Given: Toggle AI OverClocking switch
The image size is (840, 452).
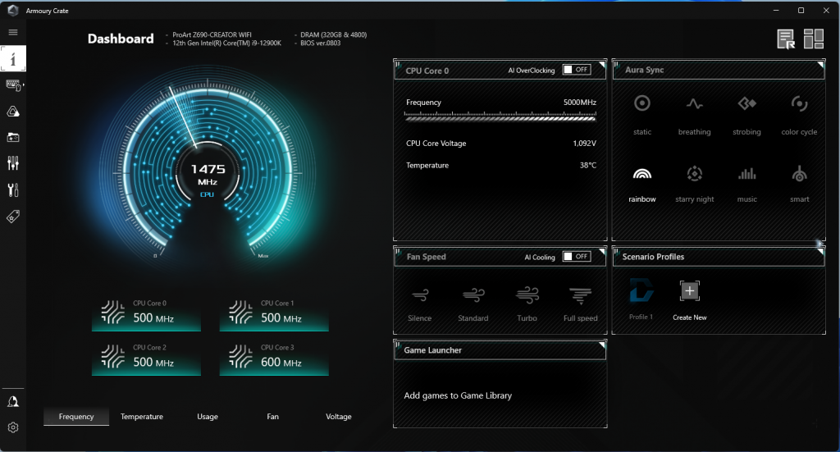Looking at the screenshot, I should pos(577,70).
